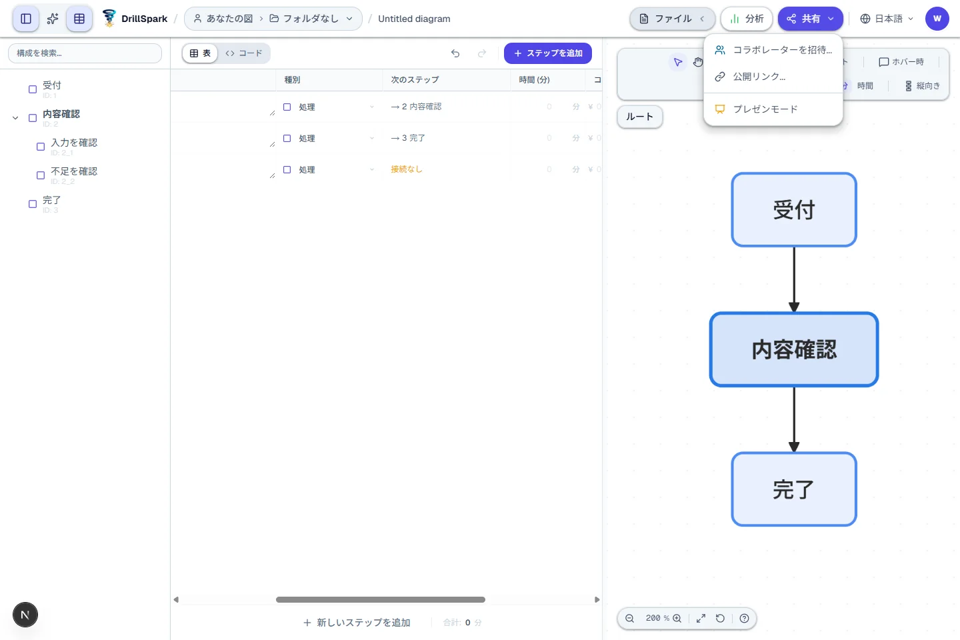This screenshot has height=640, width=960.
Task: Click the 構成を検索 search field
Action: (x=85, y=53)
